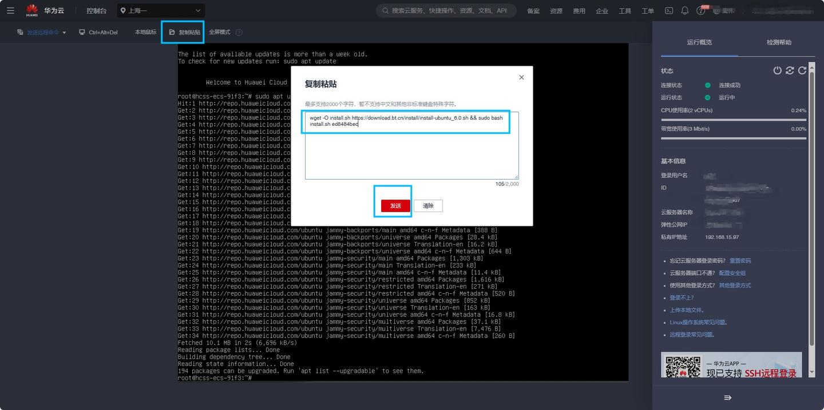Click into the command text area
824x410 pixels.
[x=411, y=145]
